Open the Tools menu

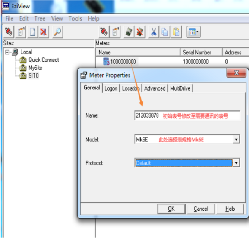pyautogui.click(x=75, y=19)
